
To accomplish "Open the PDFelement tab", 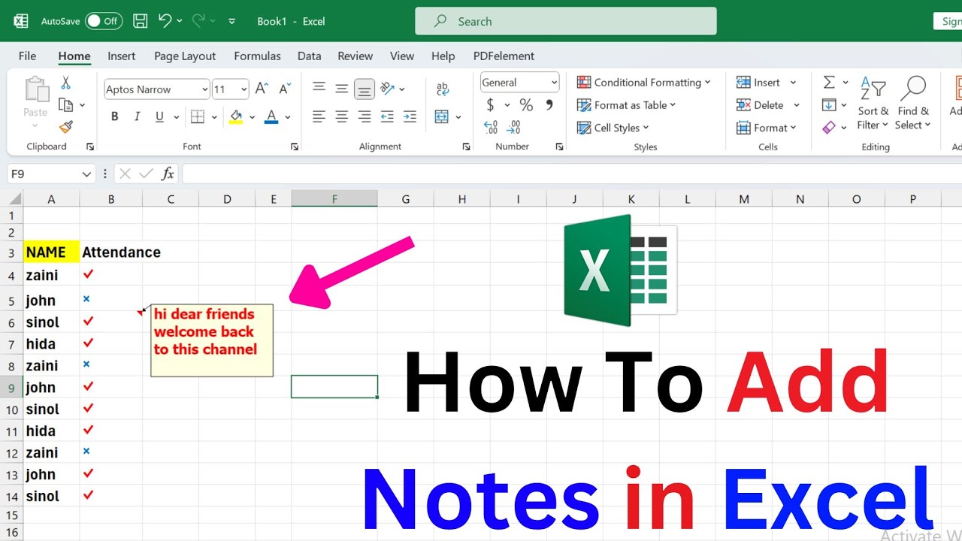I will click(504, 56).
